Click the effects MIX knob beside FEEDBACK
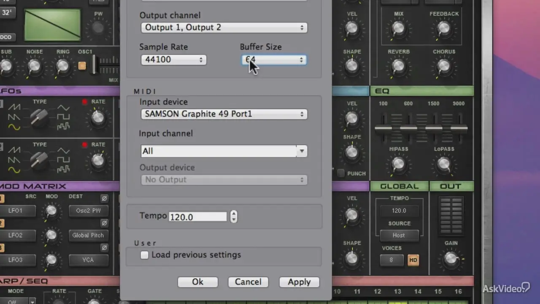 coord(399,28)
